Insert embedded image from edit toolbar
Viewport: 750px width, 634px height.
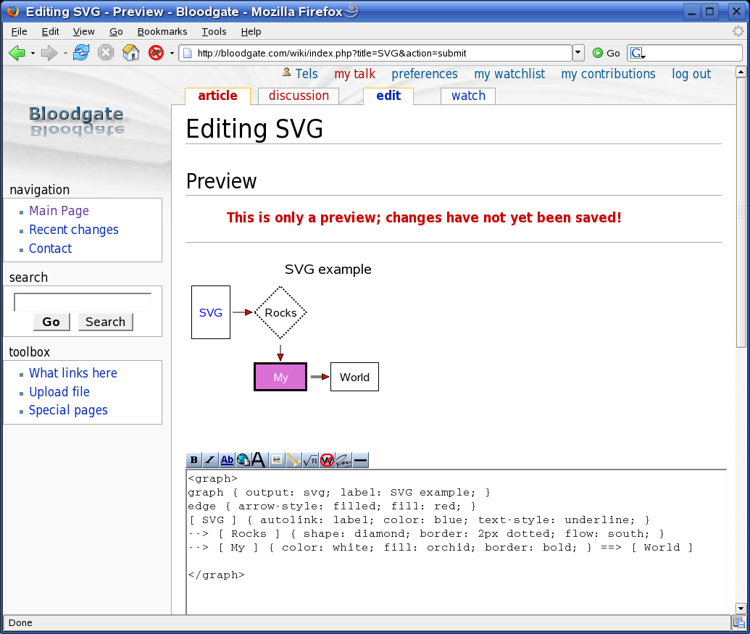pyautogui.click(x=276, y=460)
